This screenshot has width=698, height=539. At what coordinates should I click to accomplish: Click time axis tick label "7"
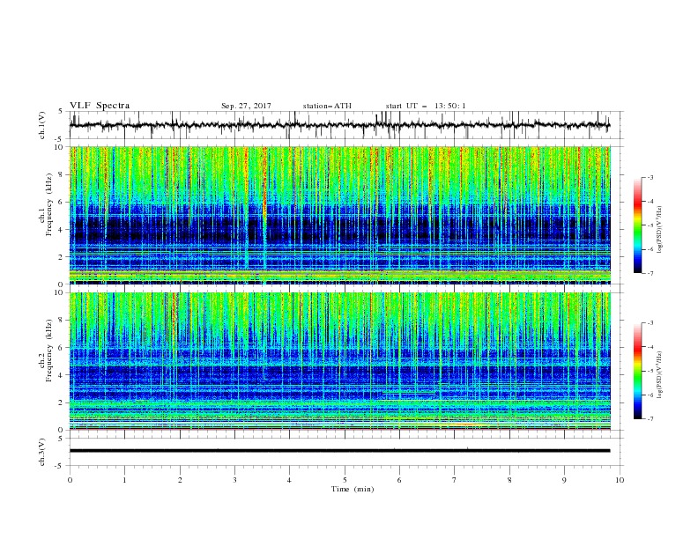(x=455, y=480)
